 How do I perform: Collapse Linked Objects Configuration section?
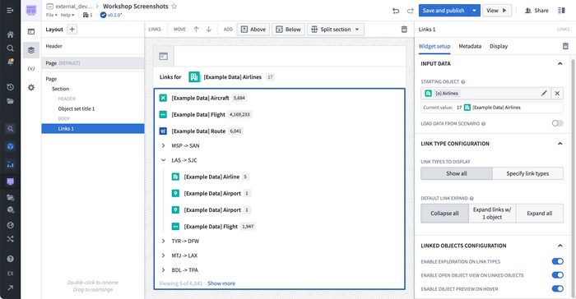pos(560,246)
